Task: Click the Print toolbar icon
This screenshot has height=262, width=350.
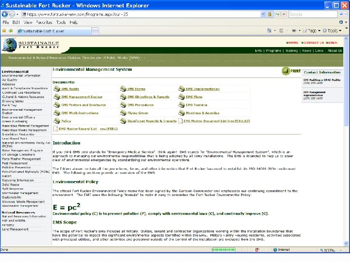Action: (x=294, y=31)
